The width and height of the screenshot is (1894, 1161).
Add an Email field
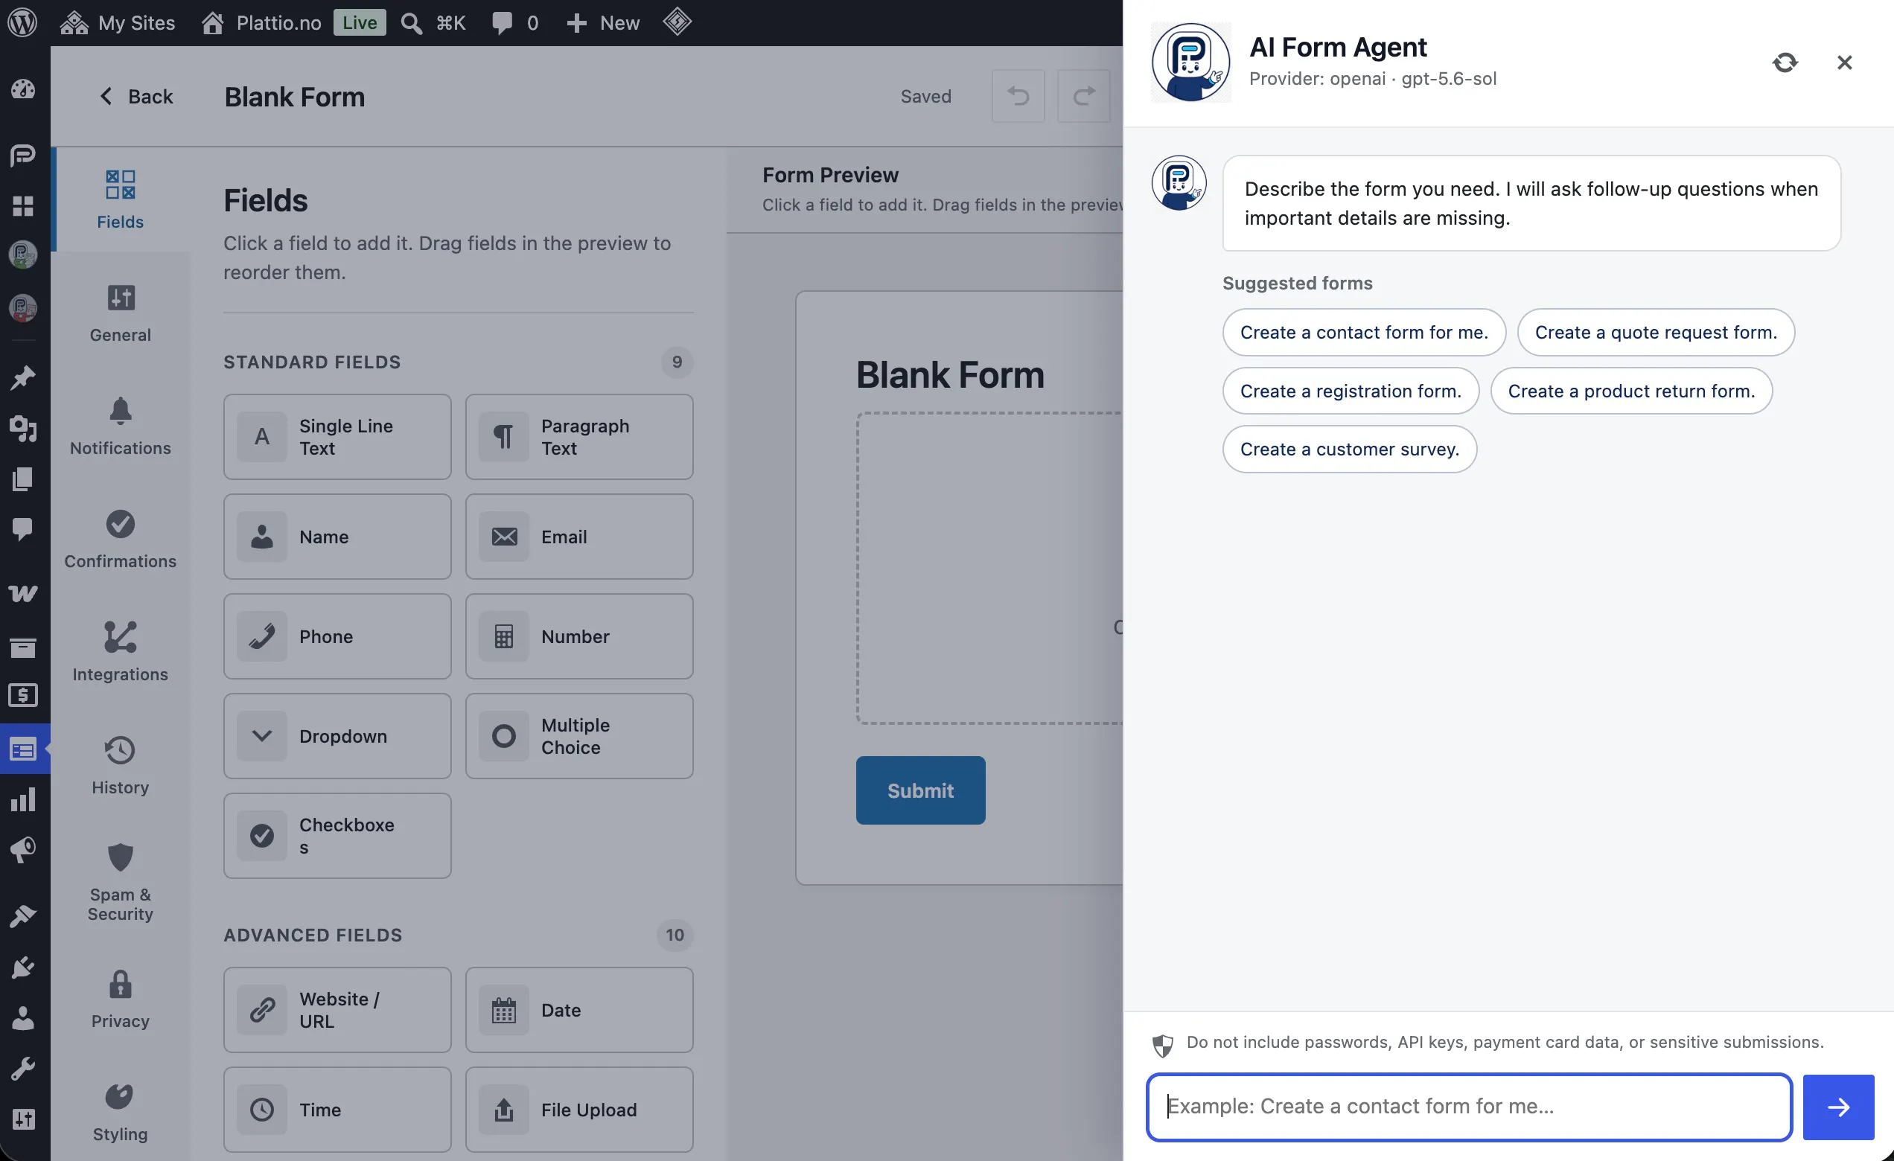click(x=578, y=537)
